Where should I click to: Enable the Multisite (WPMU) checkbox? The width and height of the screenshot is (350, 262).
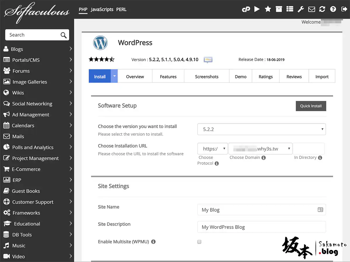(199, 242)
